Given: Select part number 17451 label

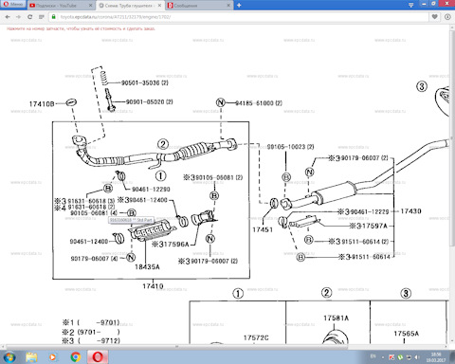Looking at the screenshot, I should [x=263, y=229].
